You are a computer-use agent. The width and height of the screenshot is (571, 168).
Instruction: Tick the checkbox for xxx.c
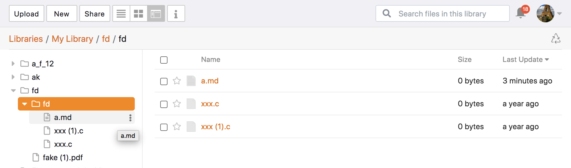164,104
